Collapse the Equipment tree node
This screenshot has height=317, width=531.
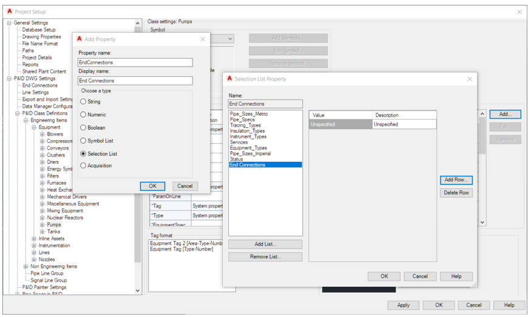[34, 127]
